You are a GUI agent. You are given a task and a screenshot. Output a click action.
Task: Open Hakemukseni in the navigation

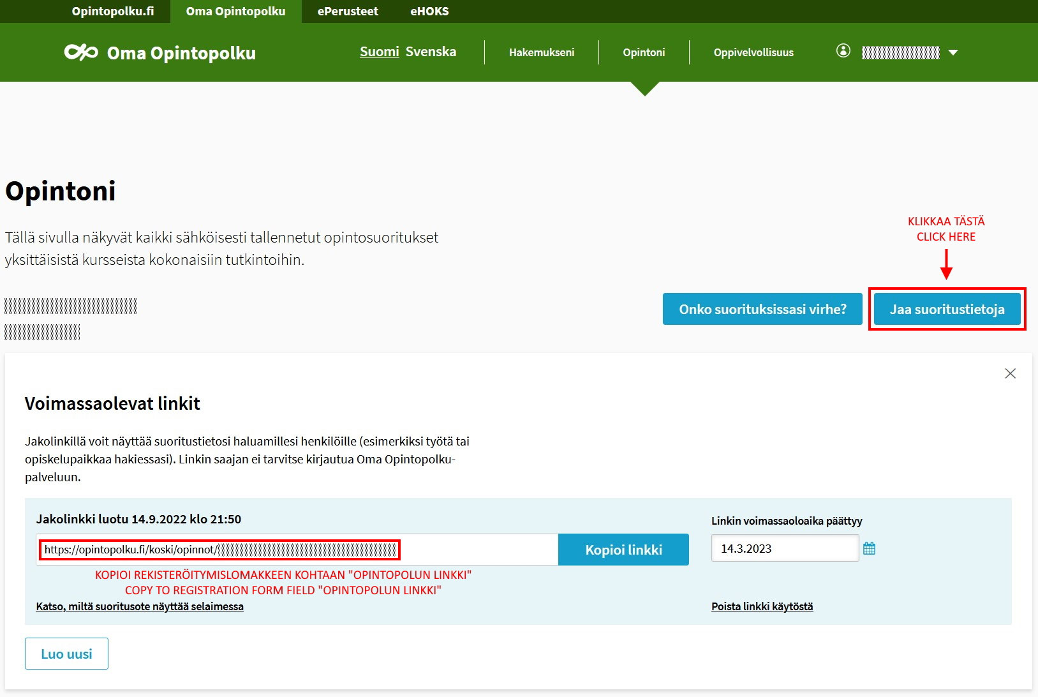[542, 52]
